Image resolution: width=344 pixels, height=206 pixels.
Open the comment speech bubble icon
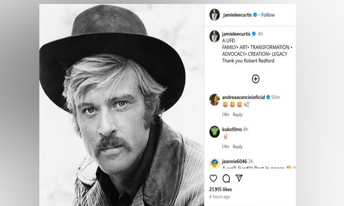coord(226,178)
